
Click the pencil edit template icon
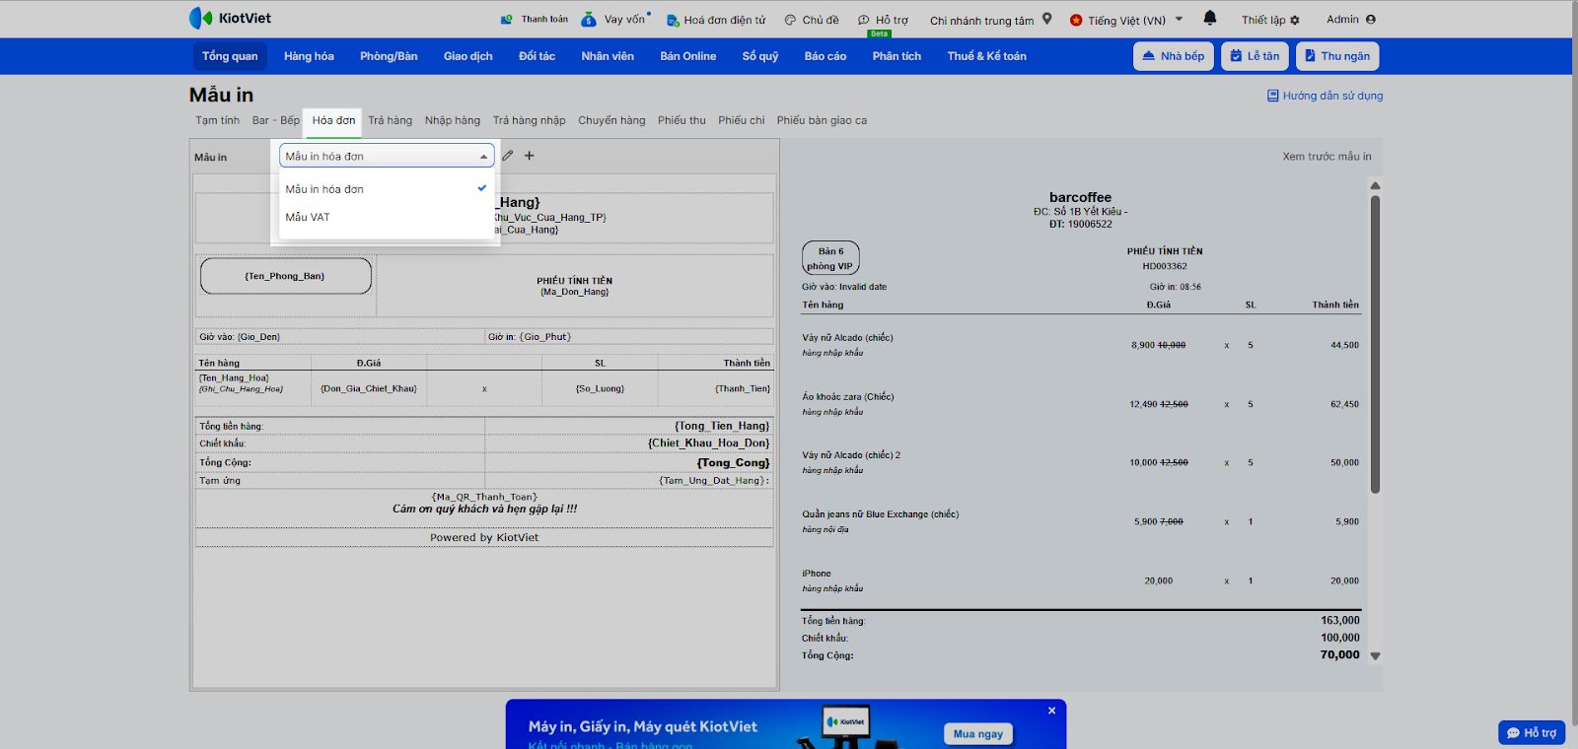(507, 156)
